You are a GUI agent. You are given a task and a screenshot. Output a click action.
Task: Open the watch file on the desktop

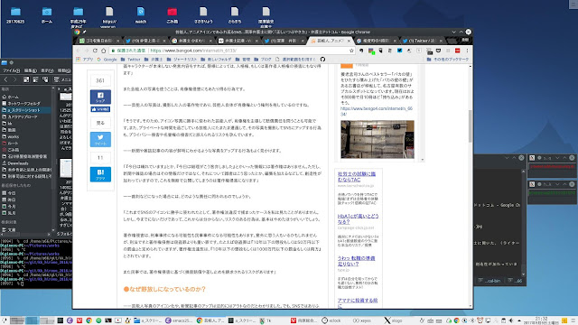[141, 15]
